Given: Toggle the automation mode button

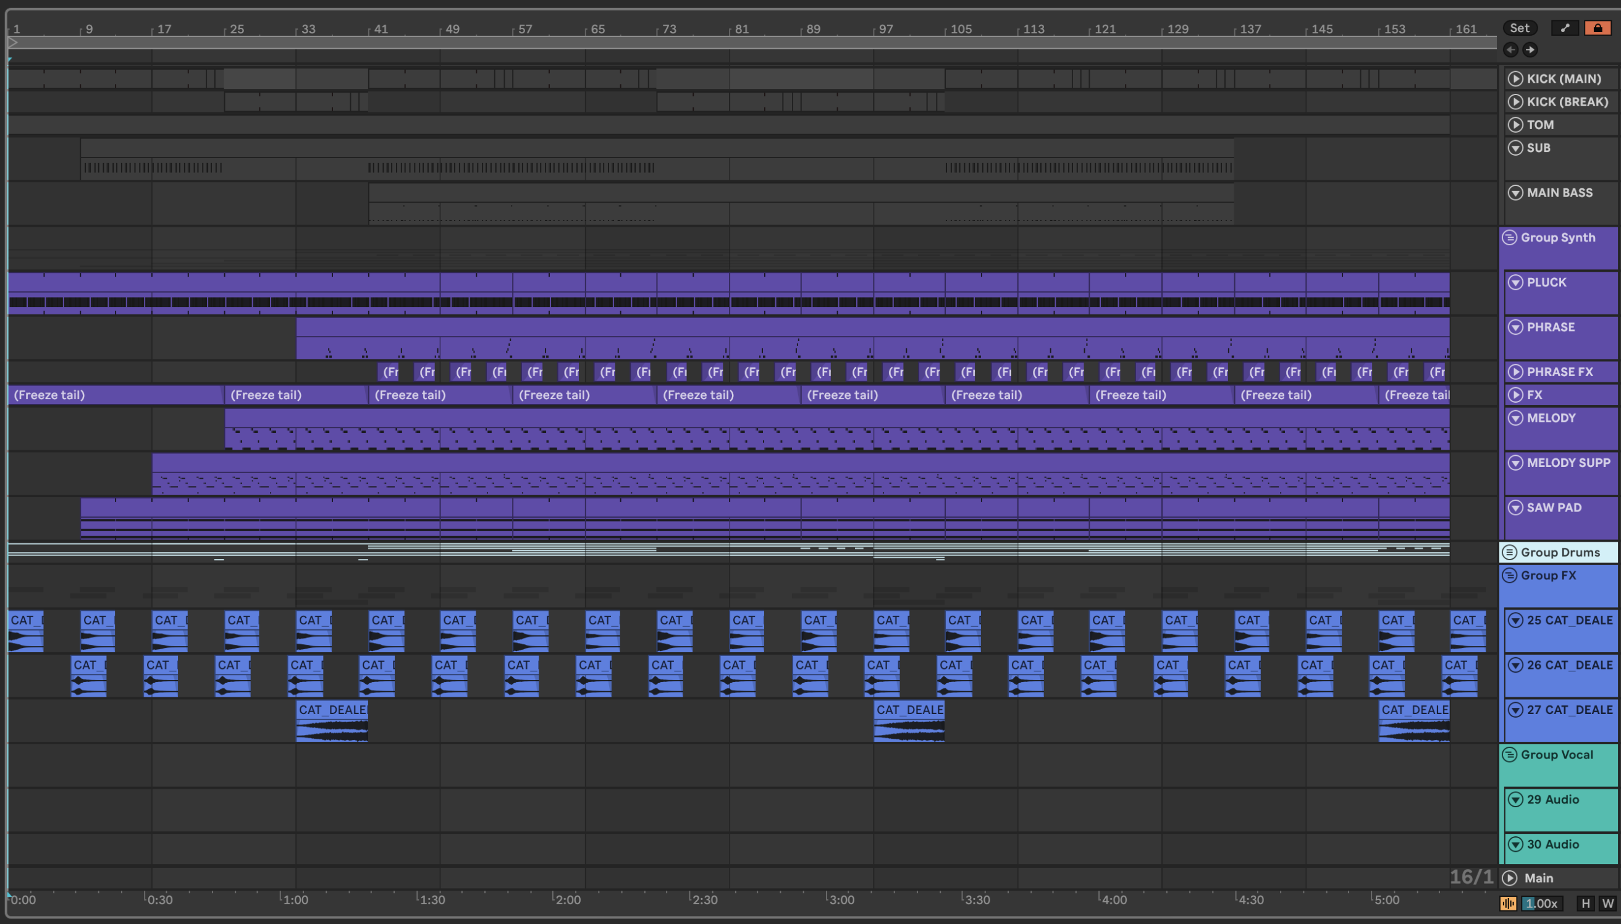Looking at the screenshot, I should tap(1565, 28).
